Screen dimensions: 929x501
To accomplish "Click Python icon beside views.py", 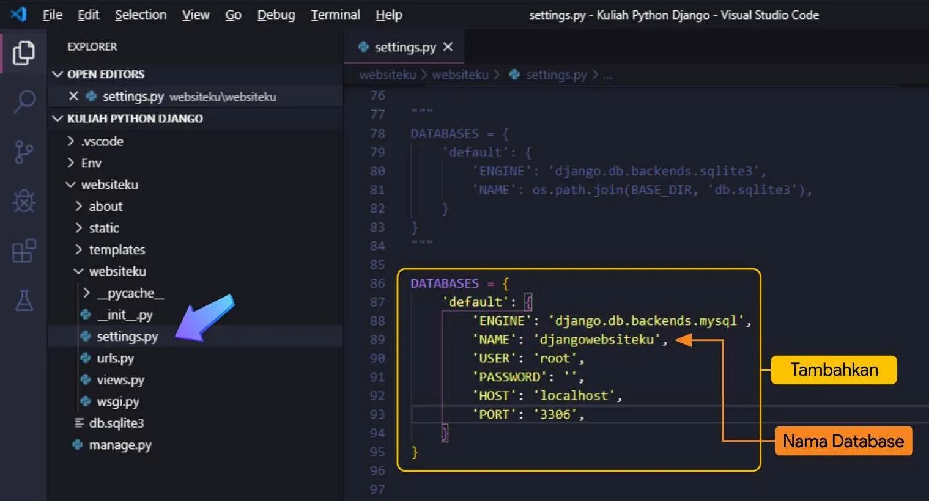I will tap(86, 379).
